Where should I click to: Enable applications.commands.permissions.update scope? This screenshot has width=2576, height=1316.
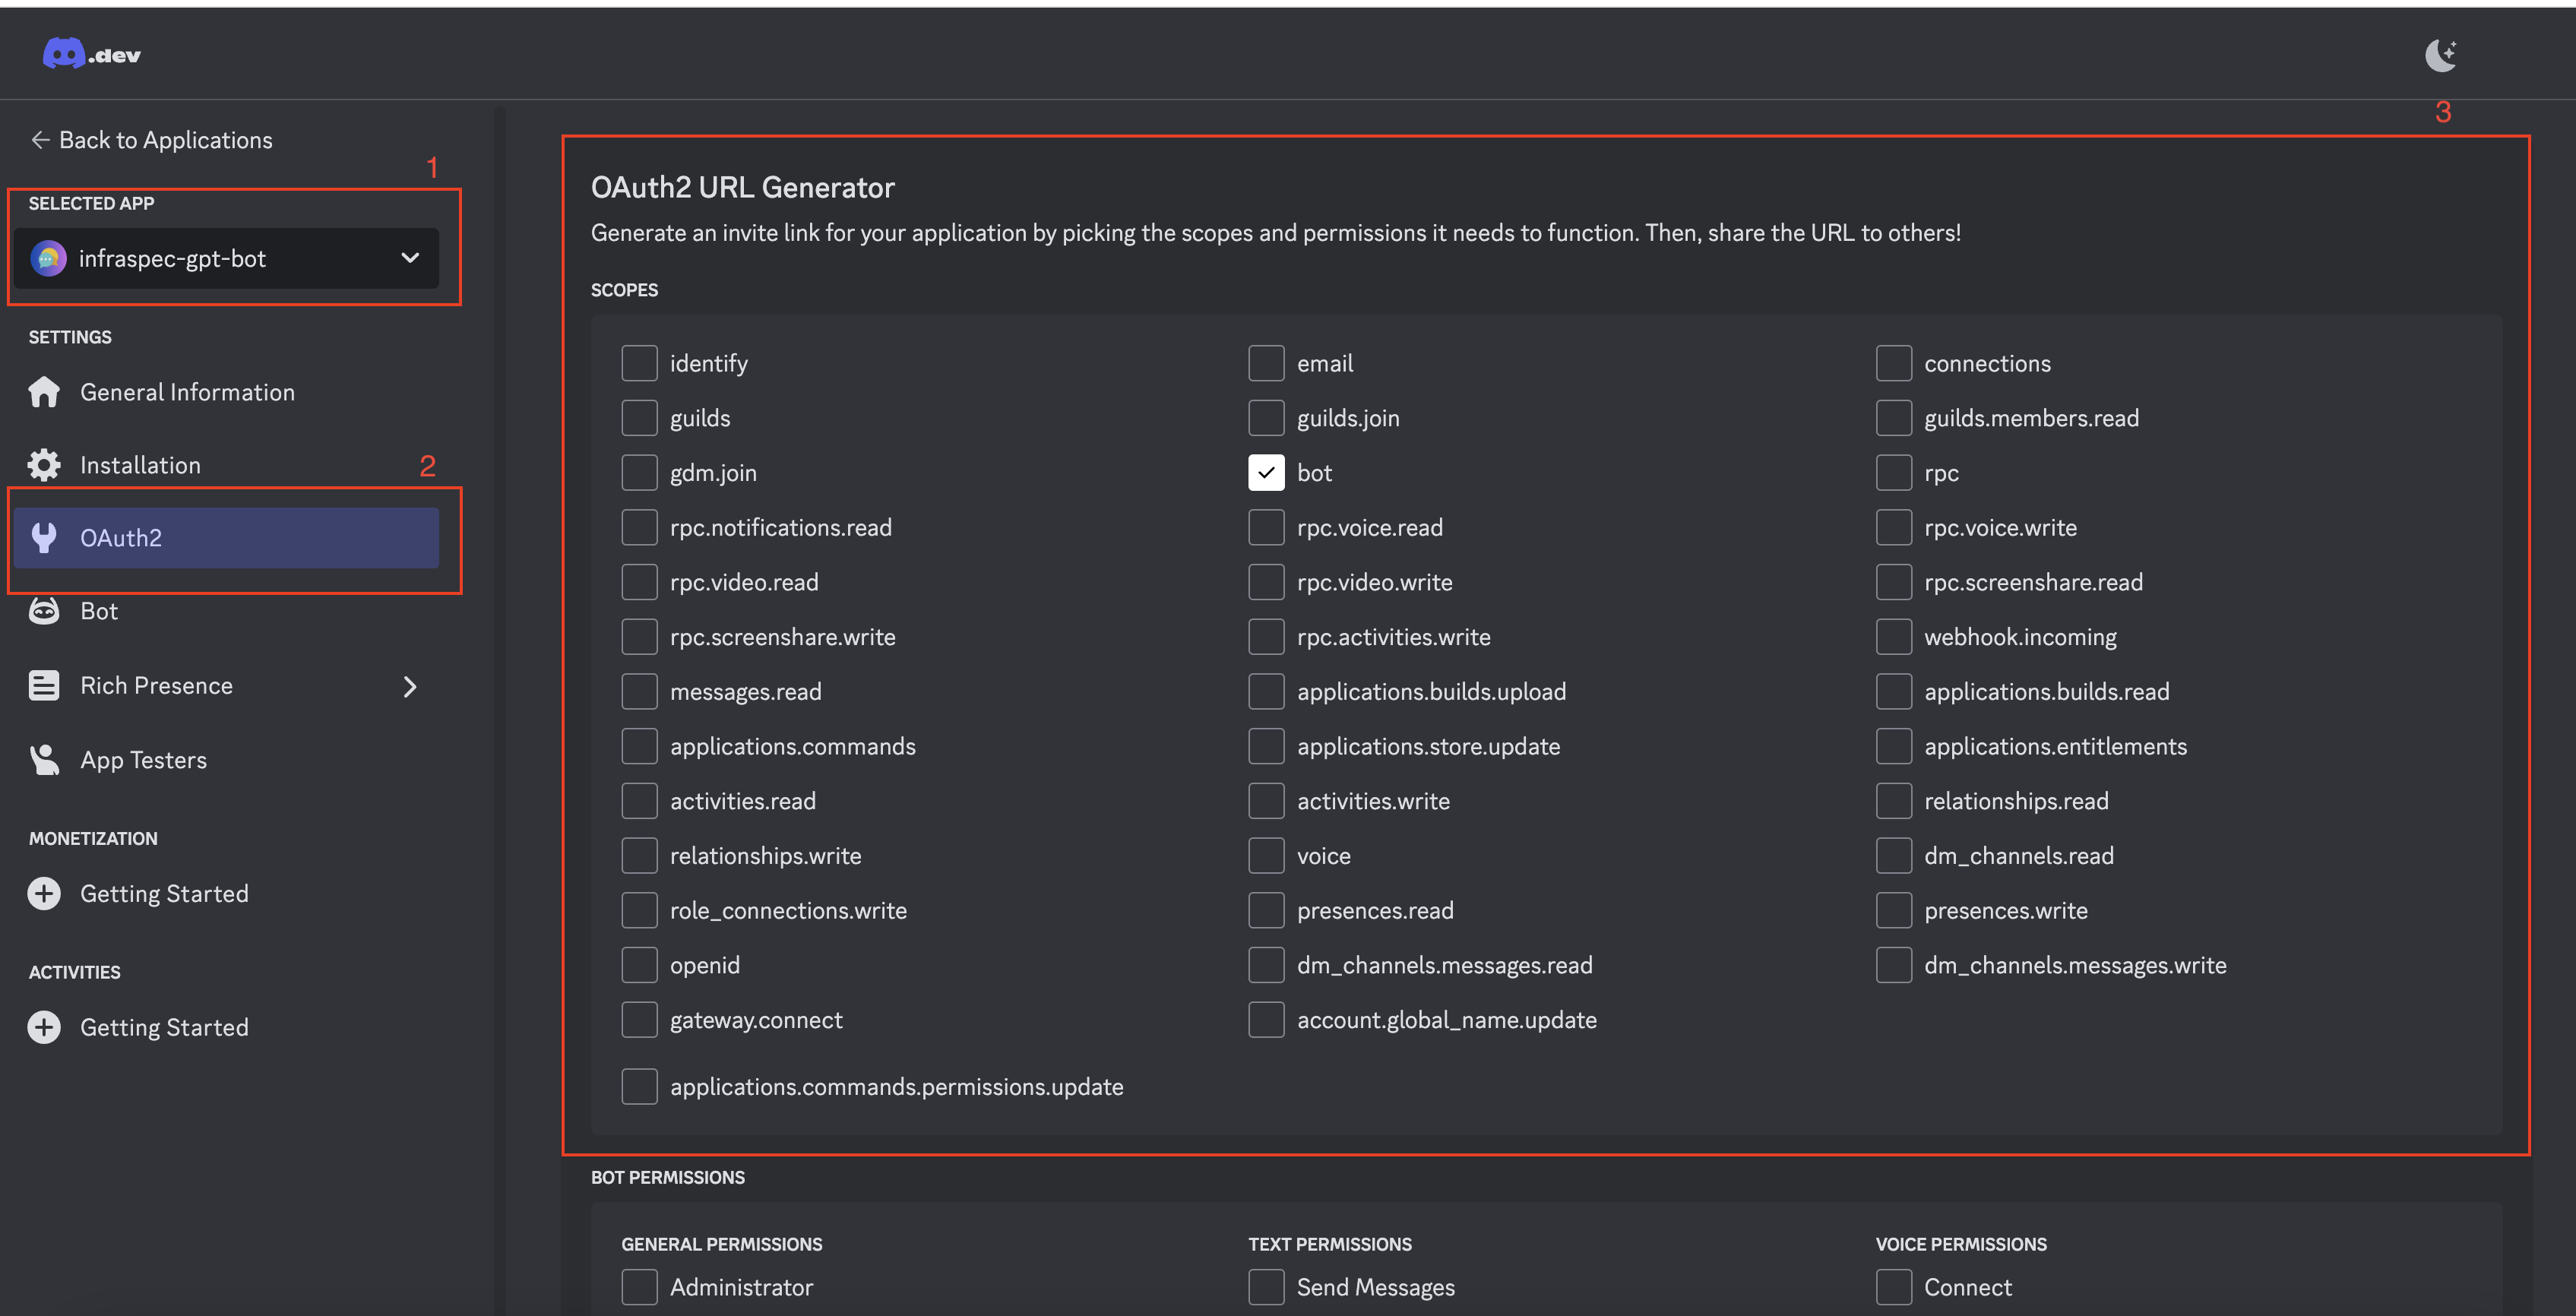[x=639, y=1087]
